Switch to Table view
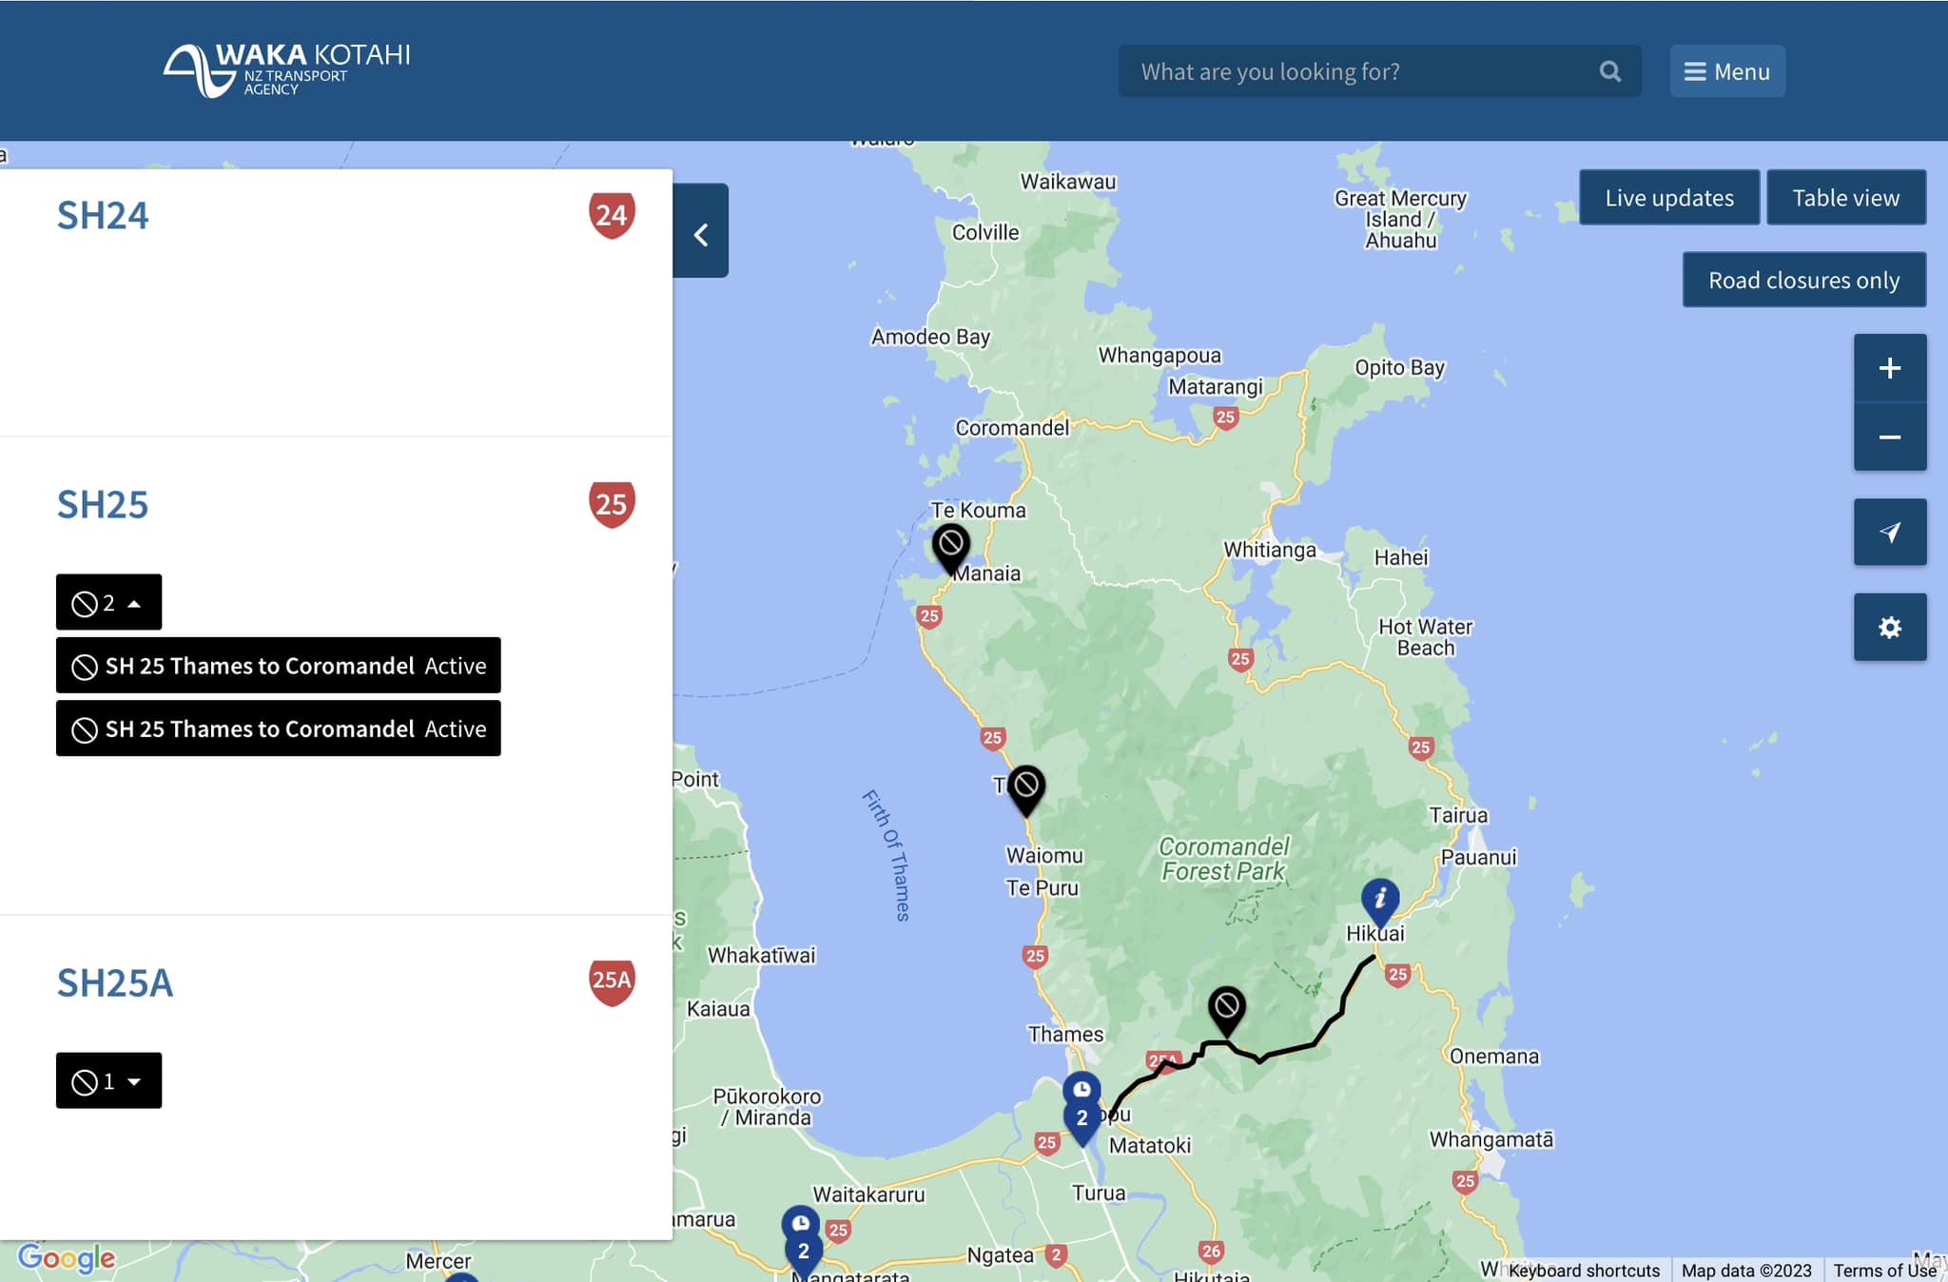The height and width of the screenshot is (1282, 1948). (x=1845, y=198)
